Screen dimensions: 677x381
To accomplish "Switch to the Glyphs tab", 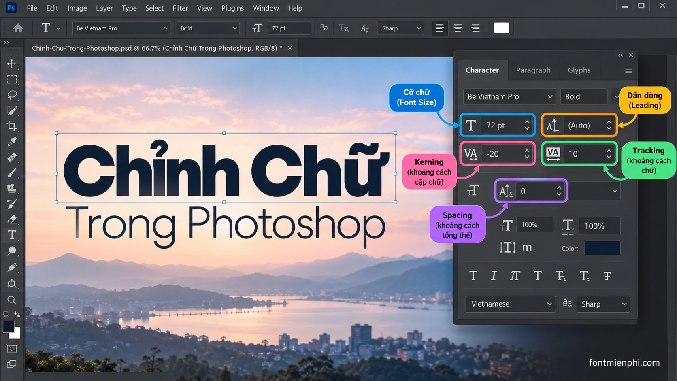I will coord(579,70).
